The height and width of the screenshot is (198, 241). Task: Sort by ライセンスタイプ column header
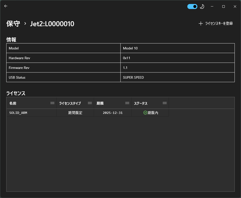pyautogui.click(x=70, y=103)
